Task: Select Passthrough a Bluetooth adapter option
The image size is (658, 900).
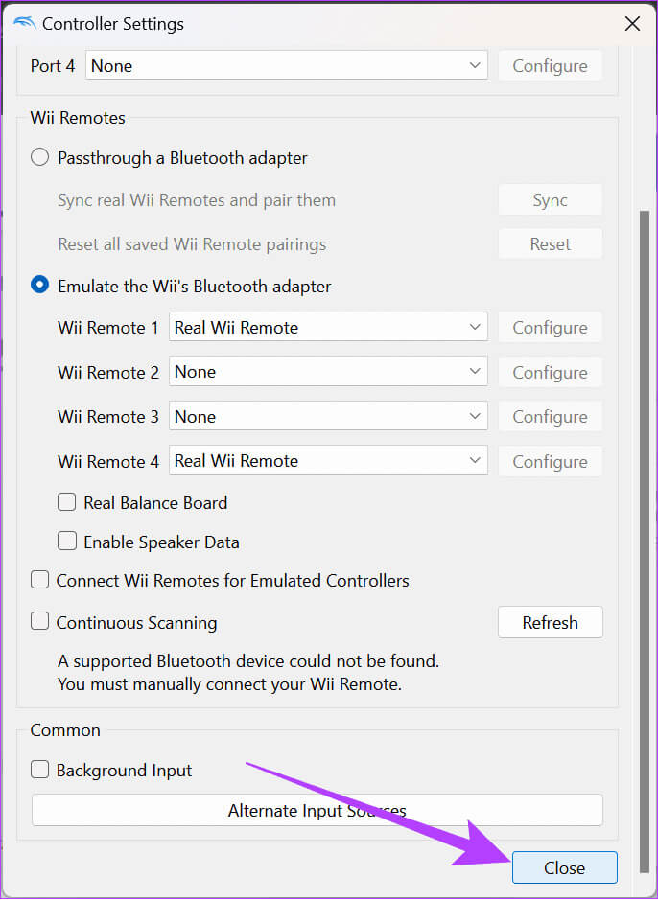Action: point(39,157)
